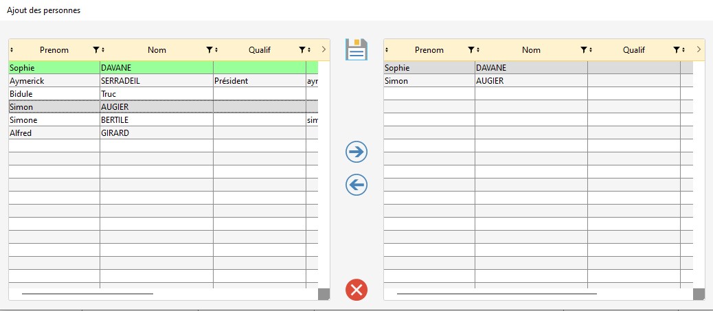Click the Qualif column header in right table
Viewport: 713px width, 311px height.
(633, 50)
